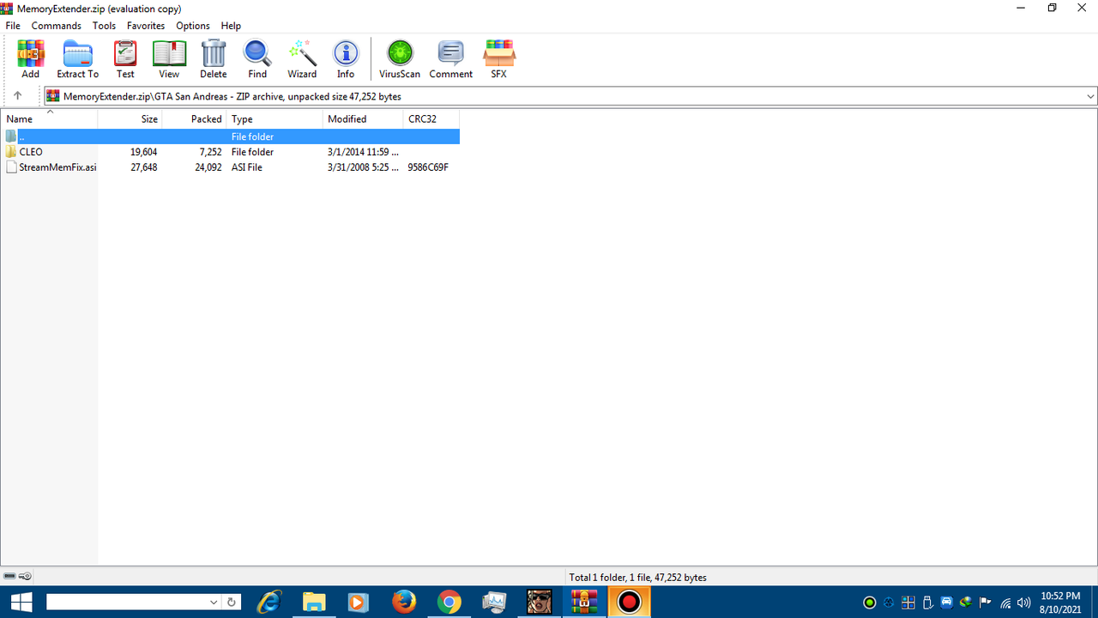Image resolution: width=1098 pixels, height=618 pixels.
Task: Select the CLEO folder name
Action: click(x=31, y=152)
